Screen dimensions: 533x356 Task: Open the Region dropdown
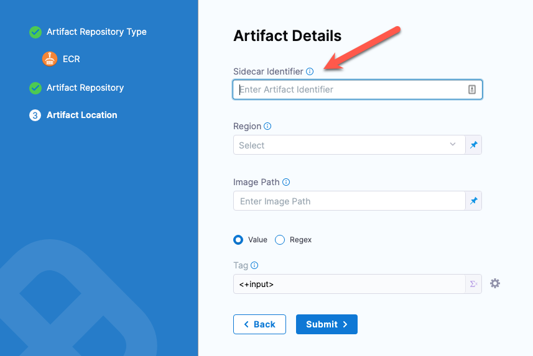349,145
